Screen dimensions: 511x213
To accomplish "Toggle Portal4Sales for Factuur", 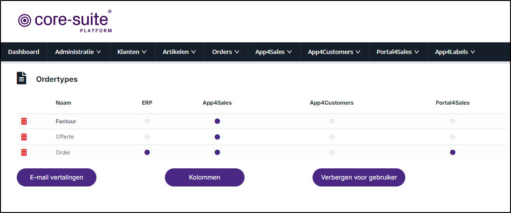I will coord(453,121).
